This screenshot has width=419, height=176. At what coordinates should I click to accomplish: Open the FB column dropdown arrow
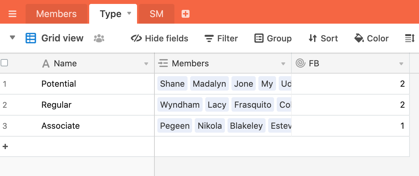(x=401, y=64)
